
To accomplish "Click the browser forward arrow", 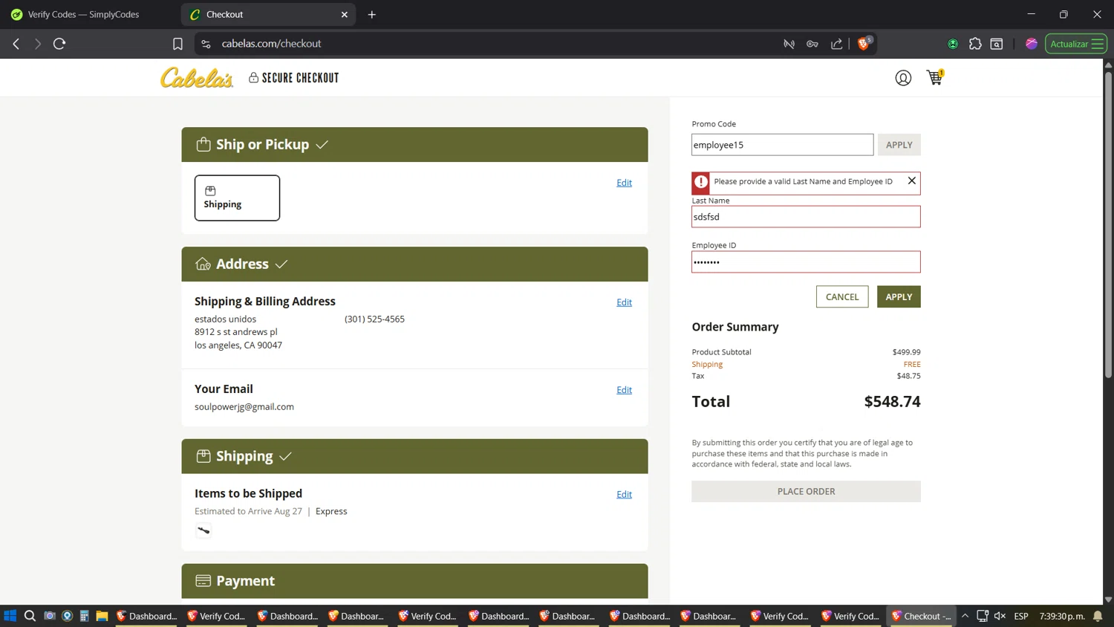I will coord(38,44).
